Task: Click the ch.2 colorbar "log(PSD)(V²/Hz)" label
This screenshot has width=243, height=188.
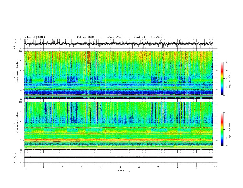Action: tap(230, 131)
